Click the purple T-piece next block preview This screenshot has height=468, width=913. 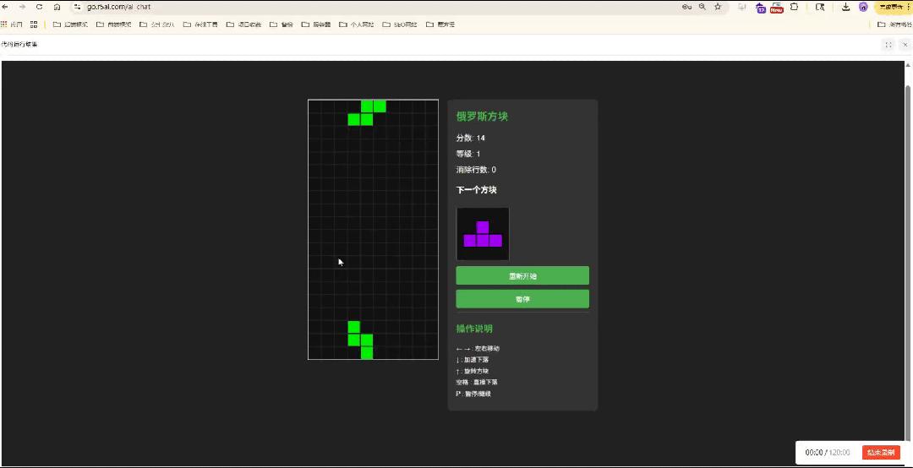(483, 234)
